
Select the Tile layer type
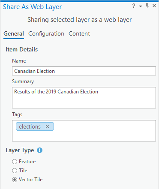click(15, 171)
